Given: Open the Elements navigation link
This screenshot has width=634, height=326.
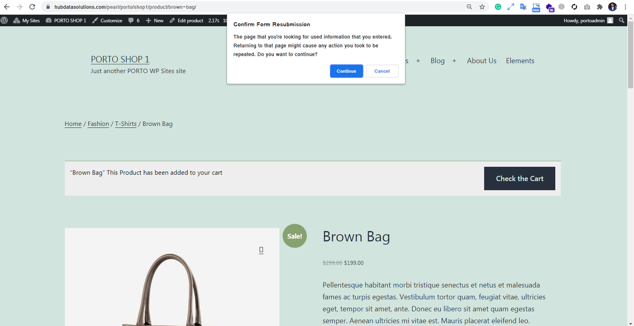Looking at the screenshot, I should 520,61.
